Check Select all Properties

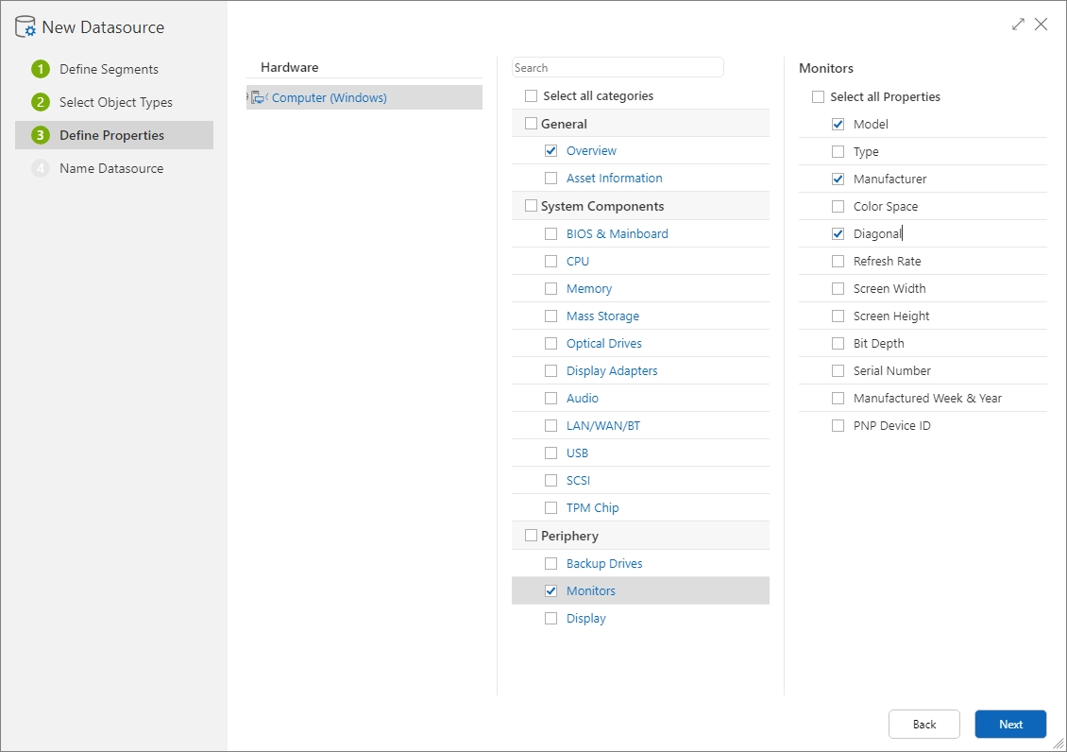pos(817,95)
